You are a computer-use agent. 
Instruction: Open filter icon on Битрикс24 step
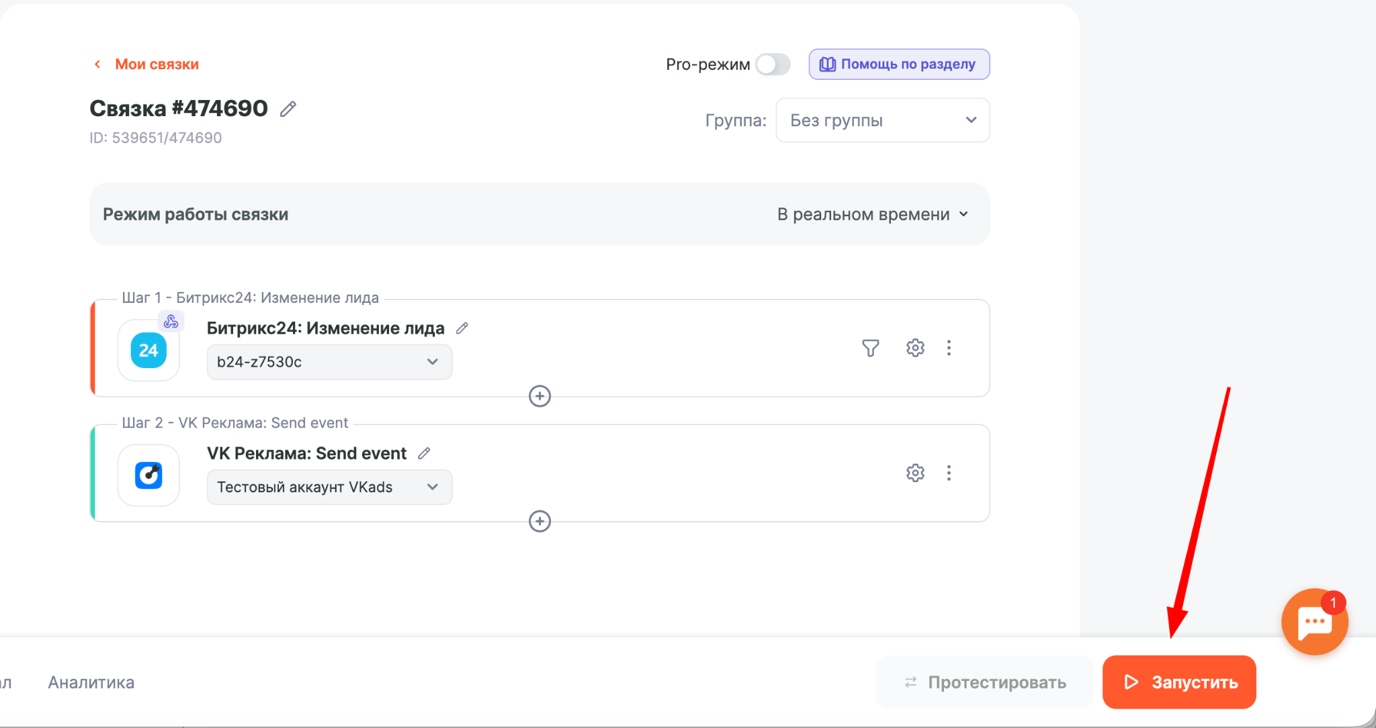(870, 348)
